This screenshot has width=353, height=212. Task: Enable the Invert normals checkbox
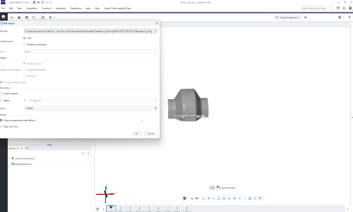point(1,94)
